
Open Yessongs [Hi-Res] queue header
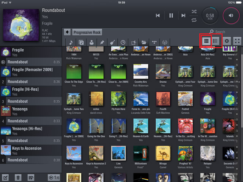click(x=31, y=130)
